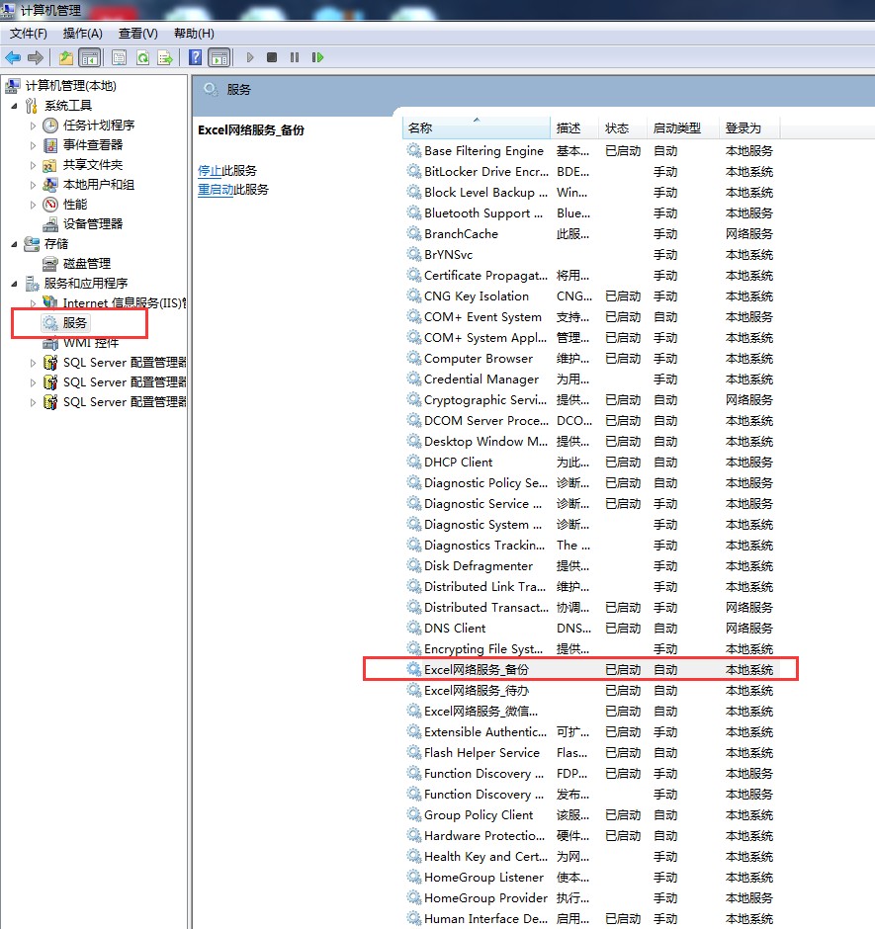Select the BrYNSvc service
Image resolution: width=875 pixels, height=929 pixels.
591,255
